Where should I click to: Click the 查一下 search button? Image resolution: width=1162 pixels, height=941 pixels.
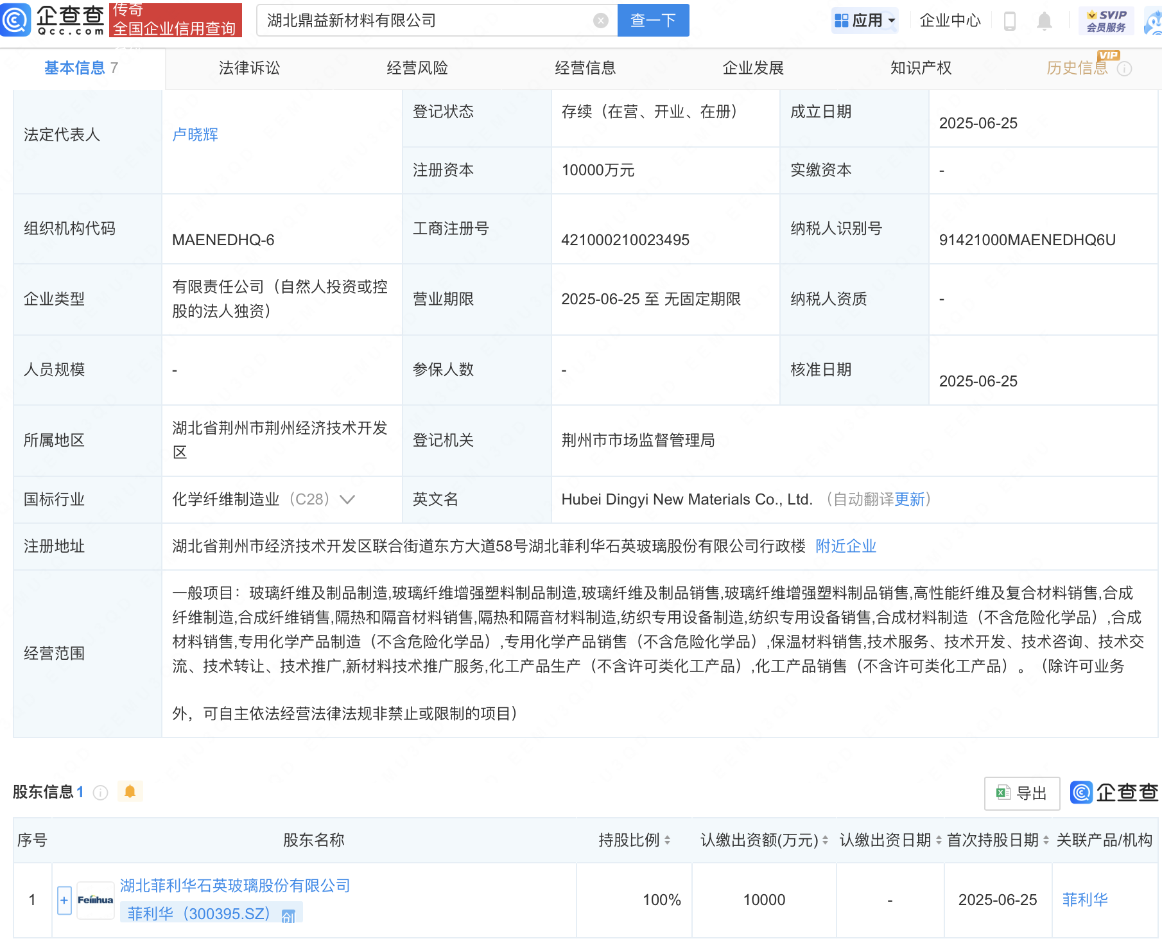click(653, 21)
